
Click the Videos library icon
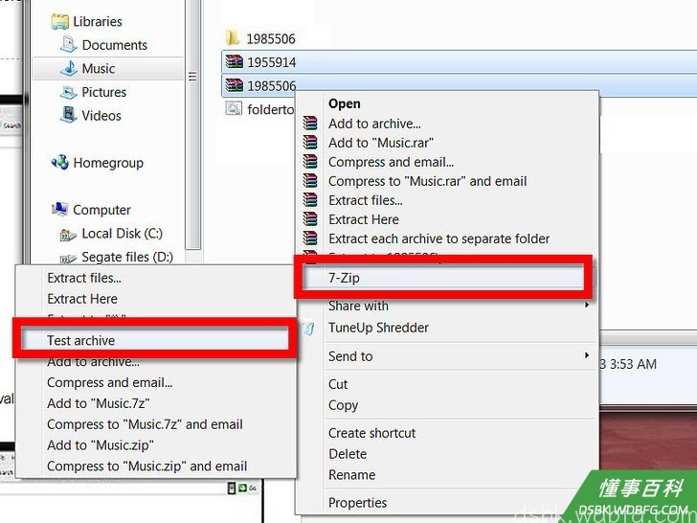69,115
